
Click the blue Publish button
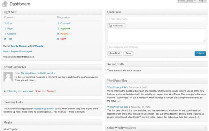click(200, 53)
